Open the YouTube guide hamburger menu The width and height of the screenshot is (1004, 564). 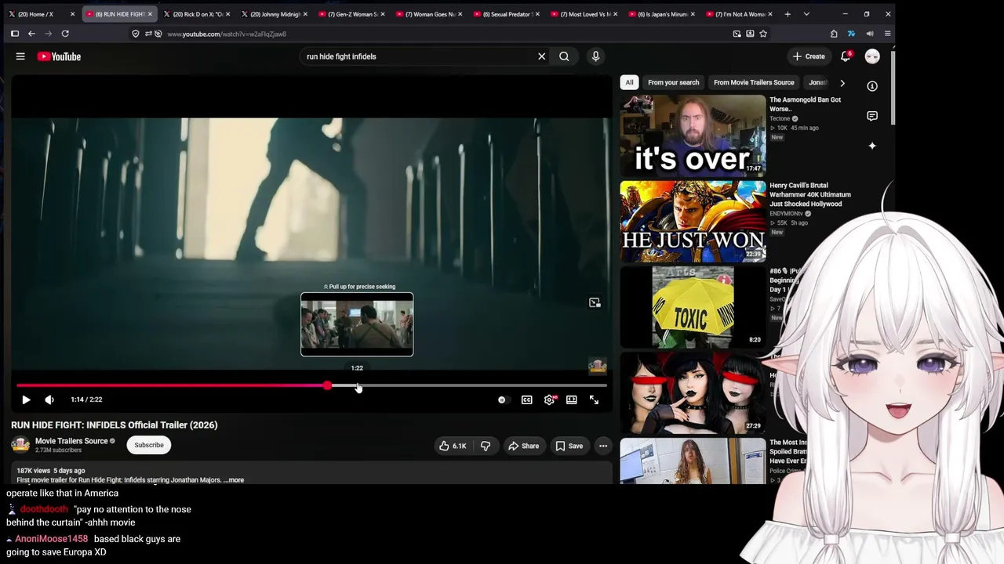(x=20, y=56)
